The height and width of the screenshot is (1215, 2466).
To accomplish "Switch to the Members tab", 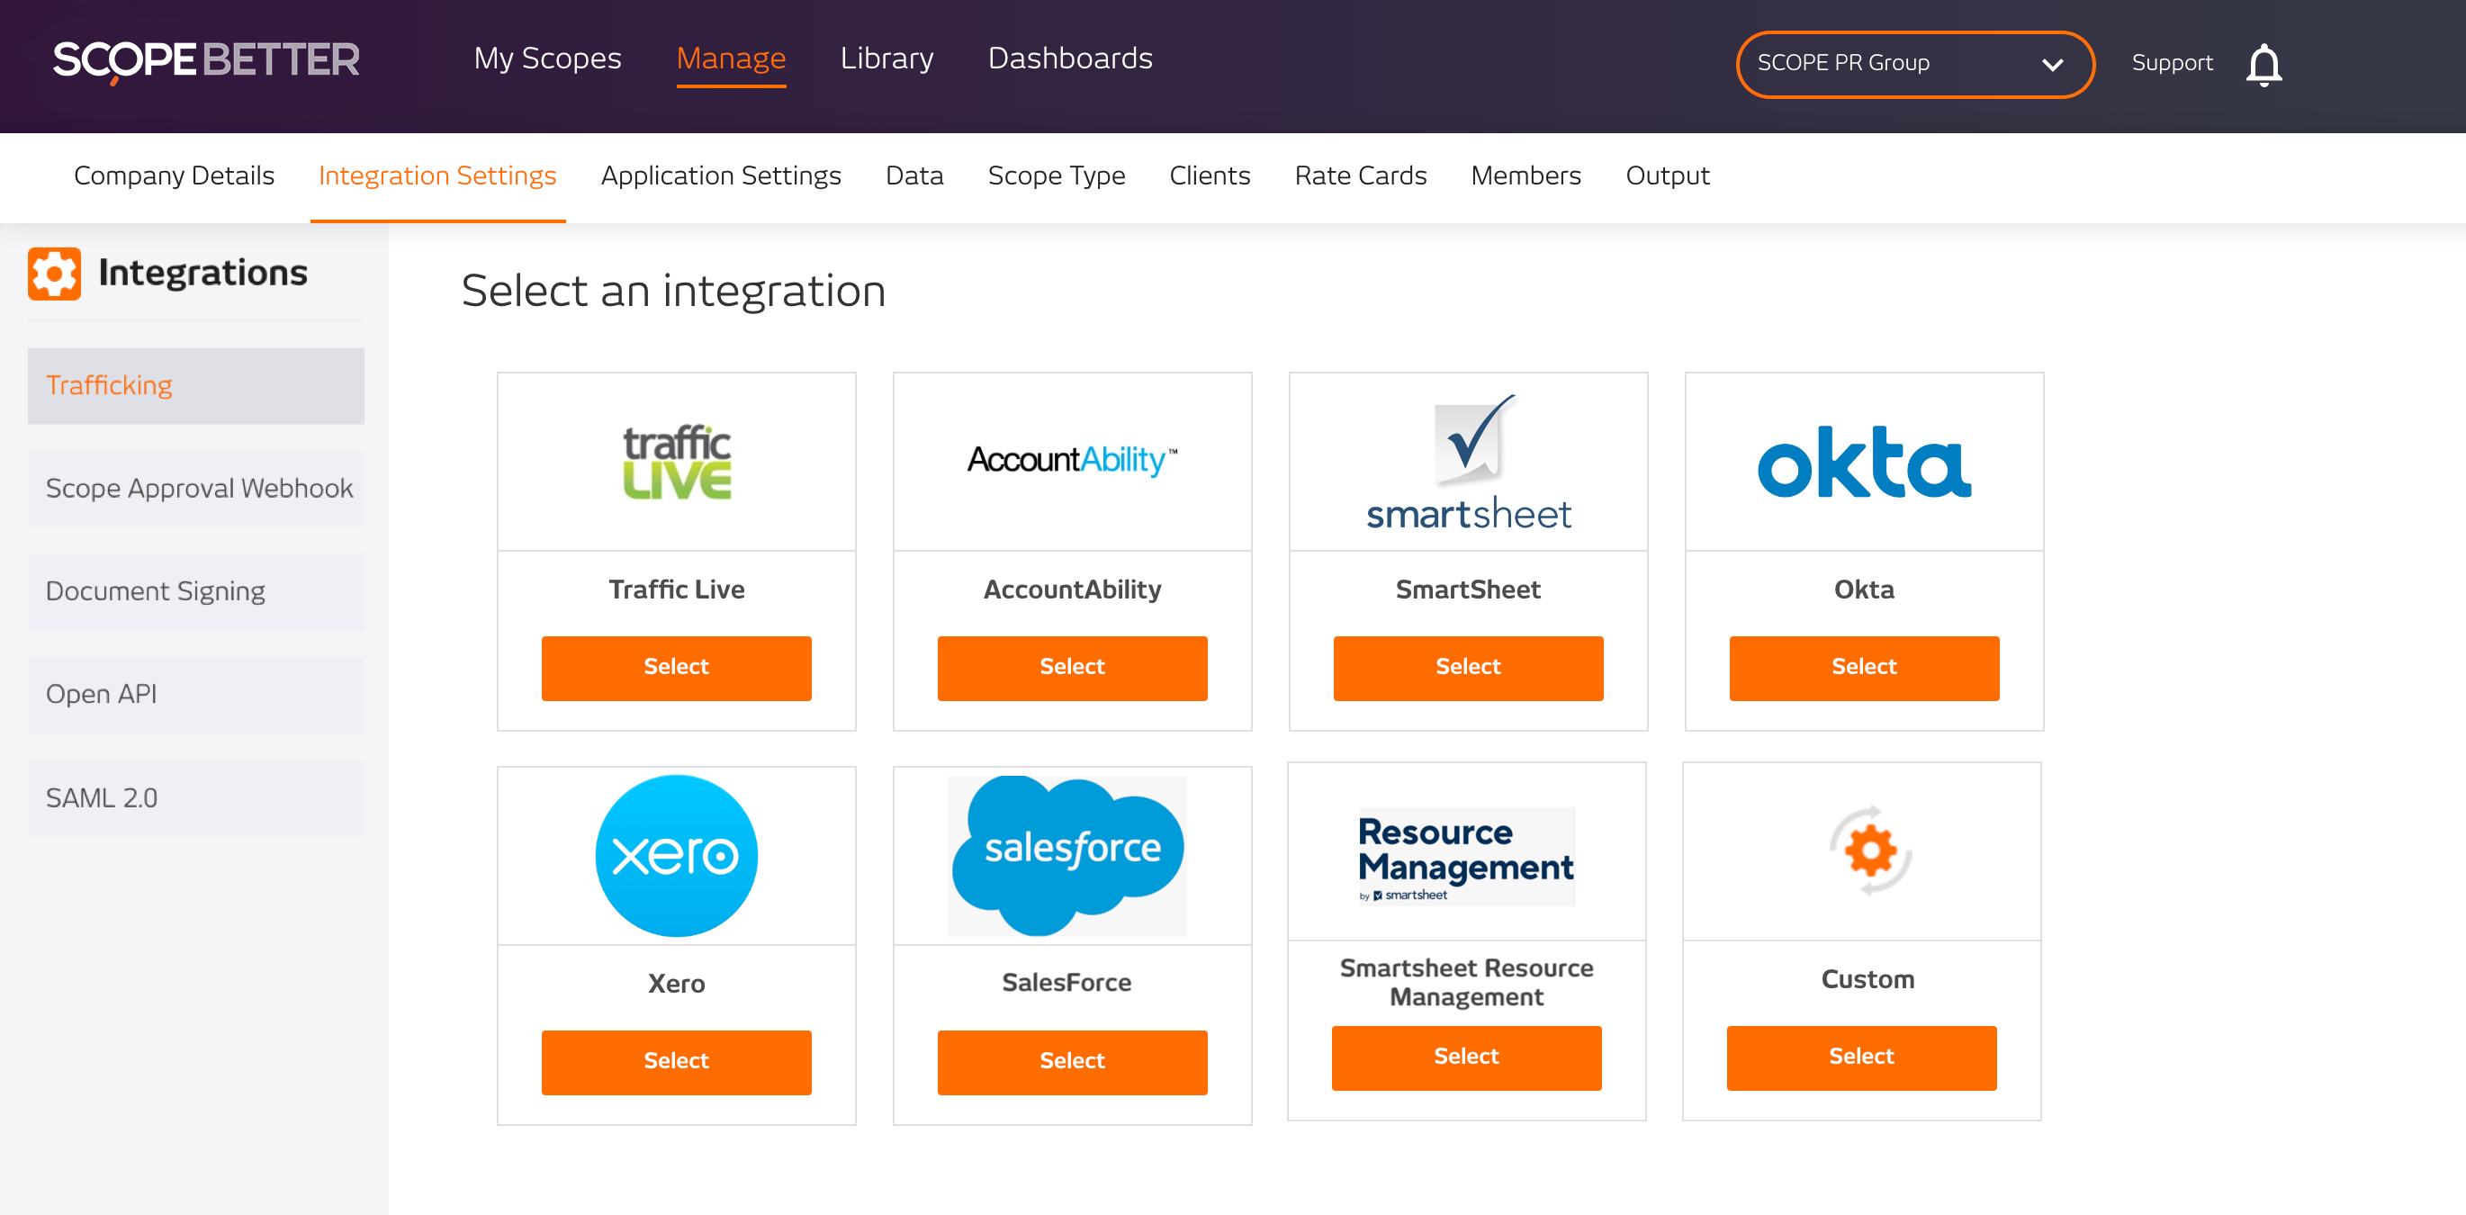I will (1525, 175).
